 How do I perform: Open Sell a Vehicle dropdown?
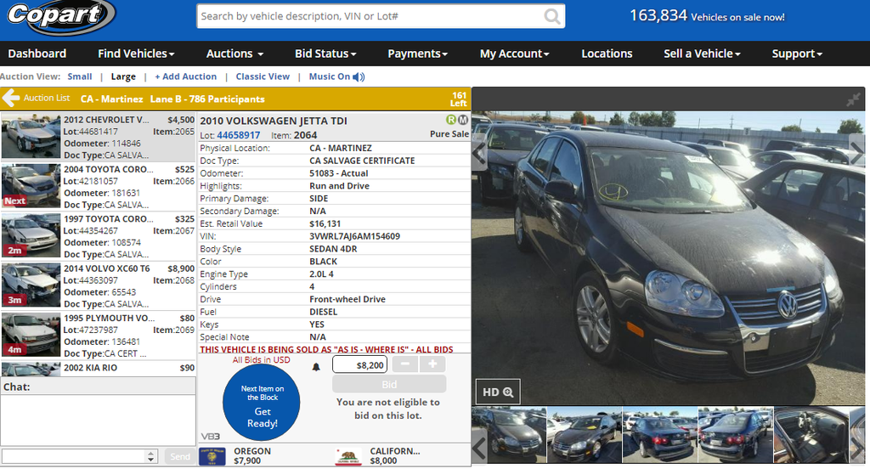click(x=702, y=54)
